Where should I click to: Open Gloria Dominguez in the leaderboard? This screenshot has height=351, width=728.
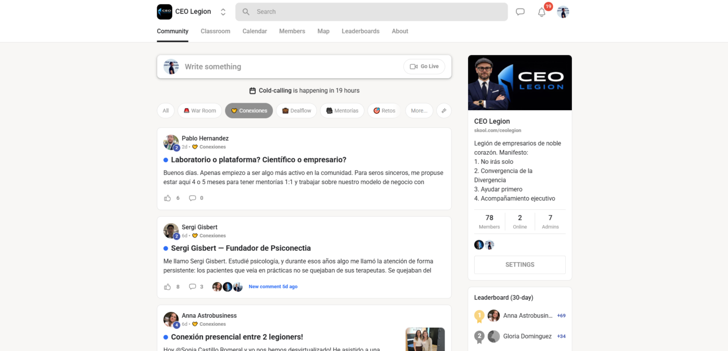(x=527, y=336)
